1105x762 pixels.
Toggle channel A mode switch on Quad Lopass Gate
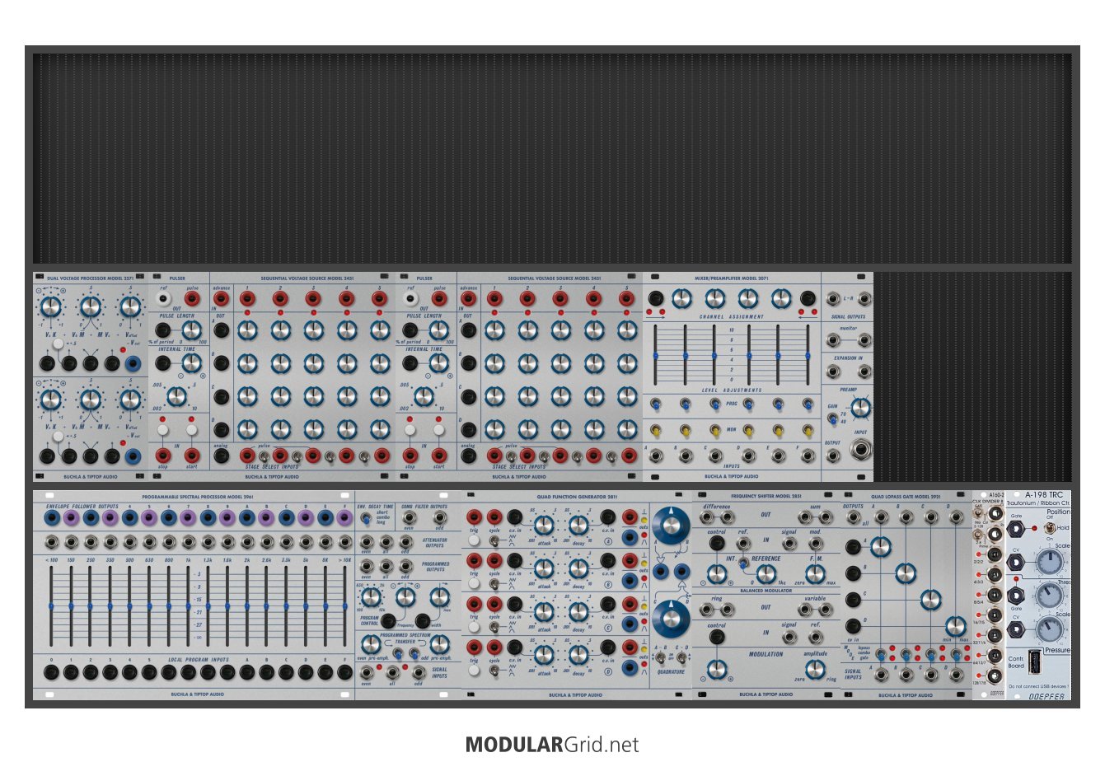(880, 657)
